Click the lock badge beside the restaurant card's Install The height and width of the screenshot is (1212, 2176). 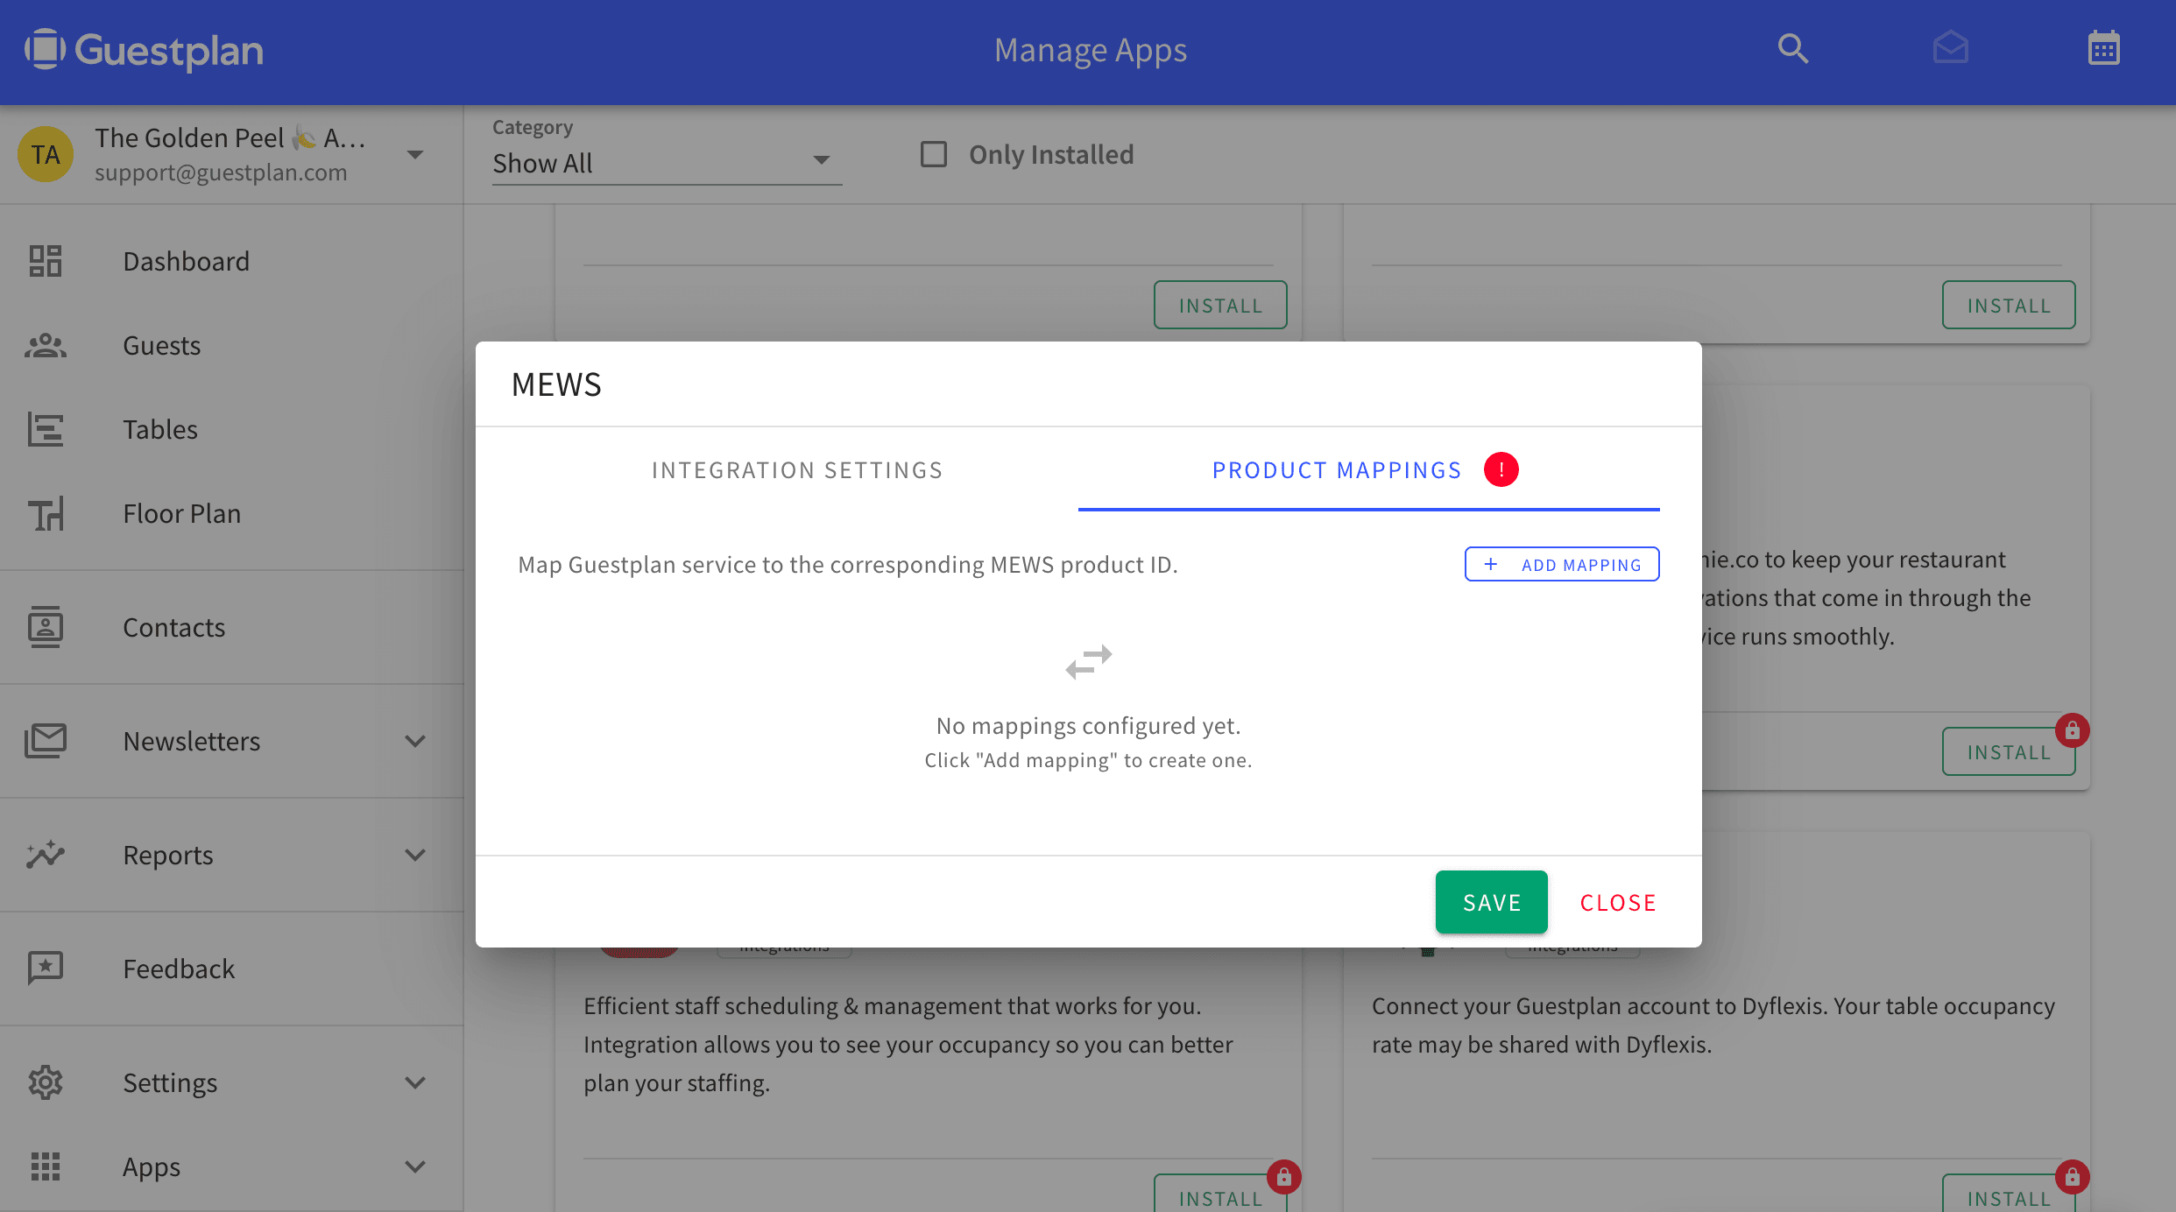pyautogui.click(x=2072, y=730)
